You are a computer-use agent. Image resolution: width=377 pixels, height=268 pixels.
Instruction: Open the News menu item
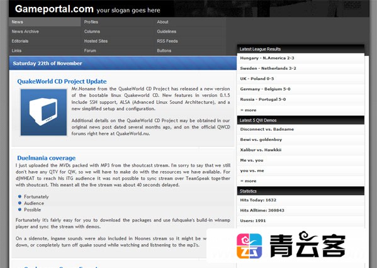click(45, 22)
